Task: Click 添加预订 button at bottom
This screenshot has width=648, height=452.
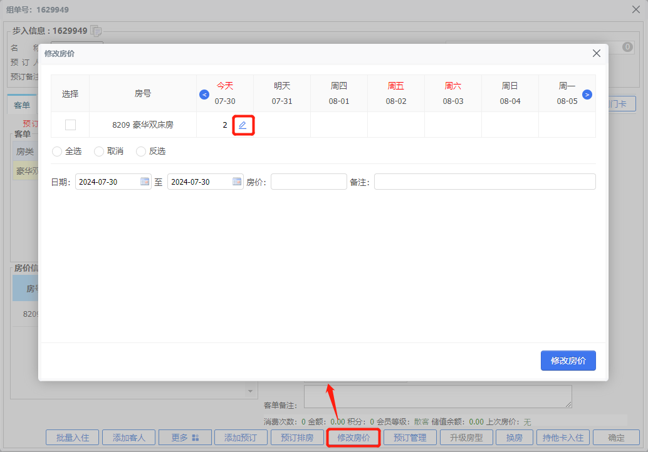Action: (241, 438)
